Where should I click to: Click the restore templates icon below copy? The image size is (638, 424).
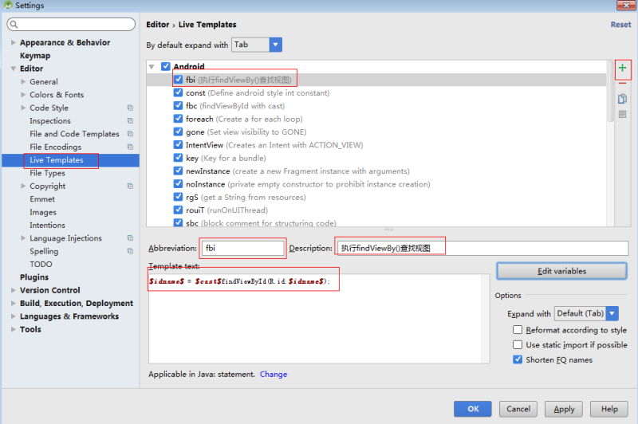[x=622, y=114]
